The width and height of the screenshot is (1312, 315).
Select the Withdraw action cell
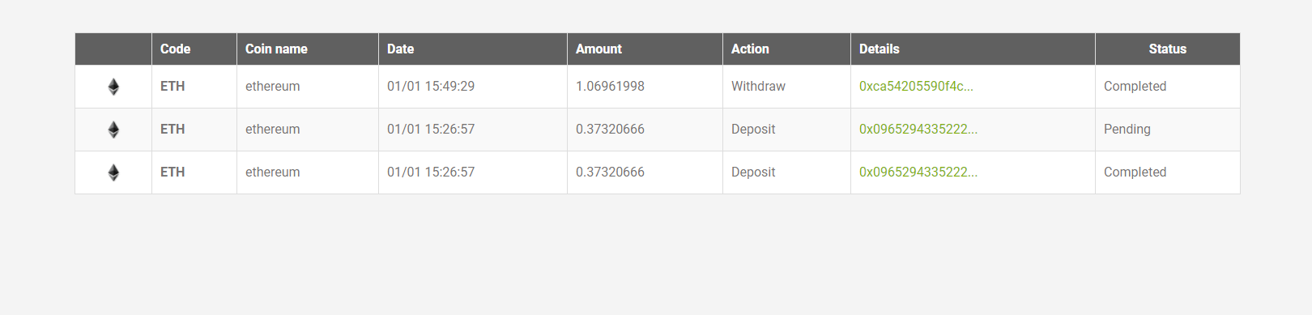pyautogui.click(x=758, y=86)
